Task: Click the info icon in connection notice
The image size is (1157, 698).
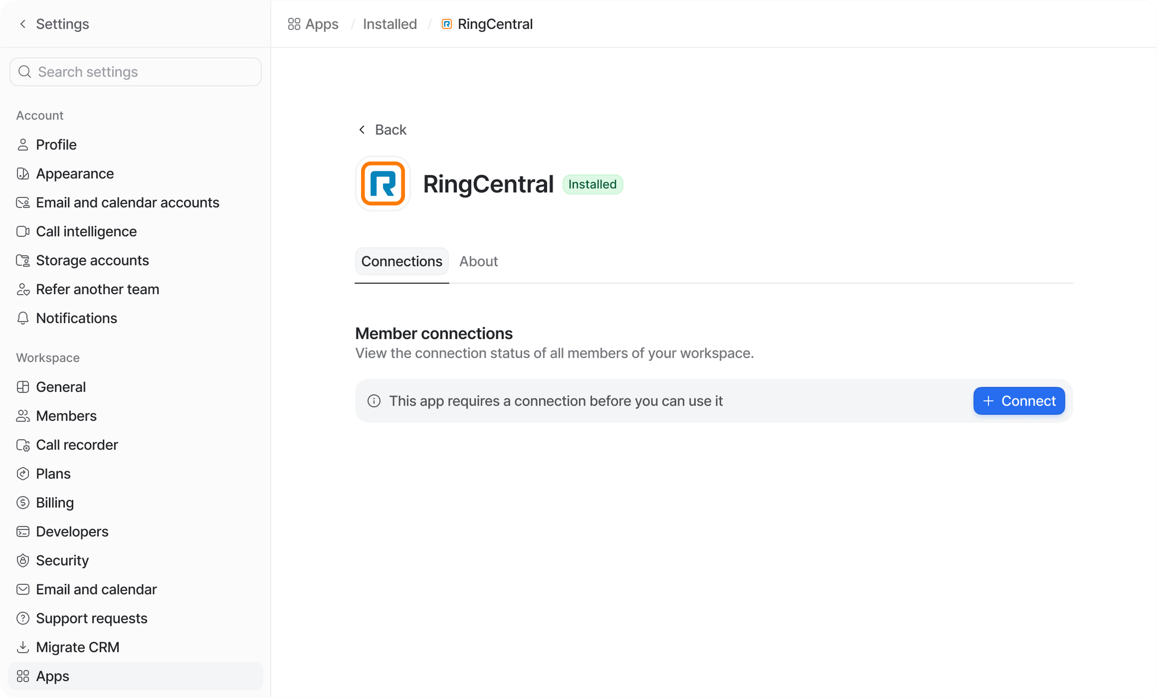Action: pos(374,401)
